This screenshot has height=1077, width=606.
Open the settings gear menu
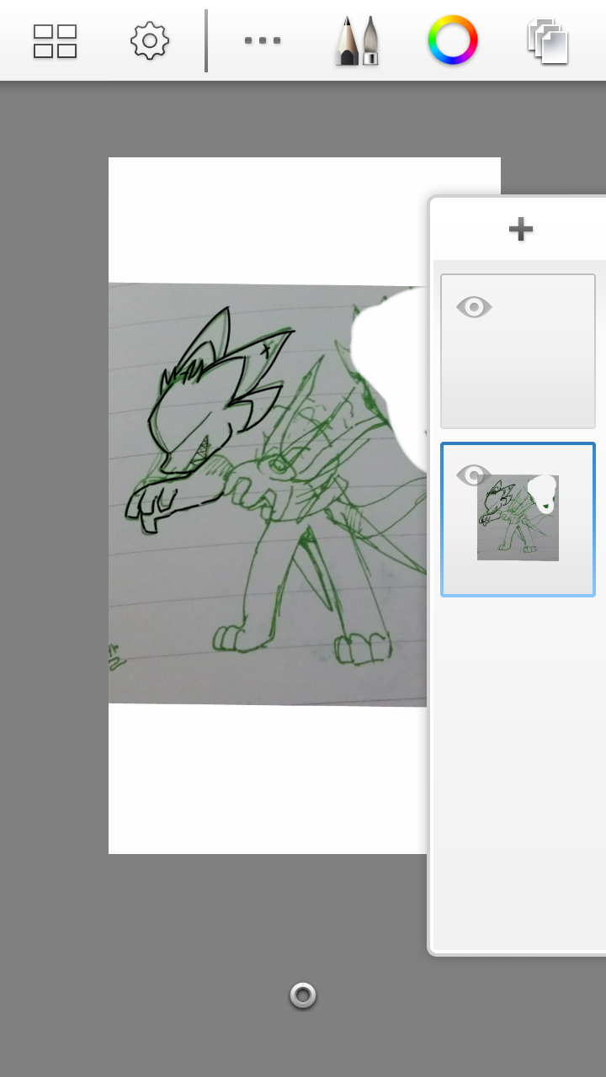pos(150,40)
